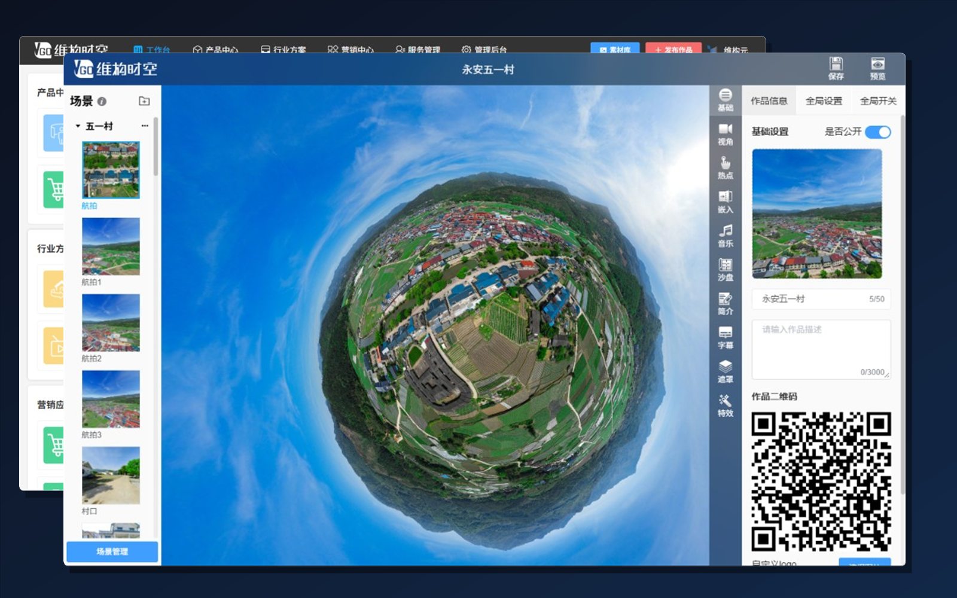The width and height of the screenshot is (957, 598).
Task: Select the 遮罩 mask tool
Action: (725, 372)
